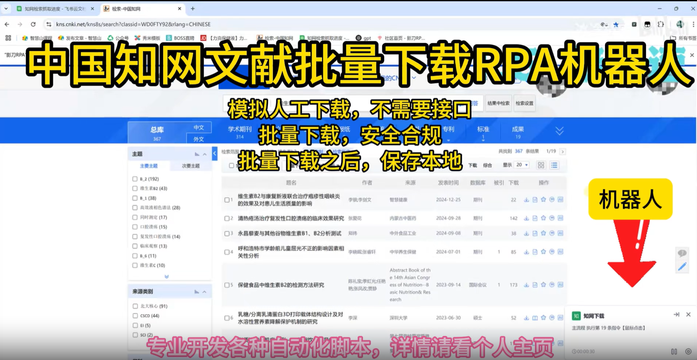Viewport: 697px width, 360px height.
Task: Select the 标准 tab
Action: tap(483, 132)
